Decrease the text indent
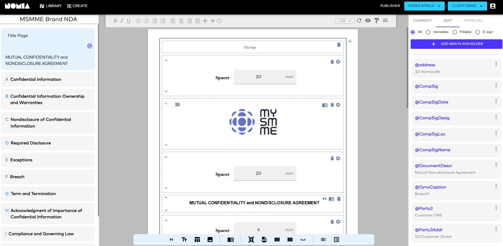503x246 pixels. coord(155,21)
